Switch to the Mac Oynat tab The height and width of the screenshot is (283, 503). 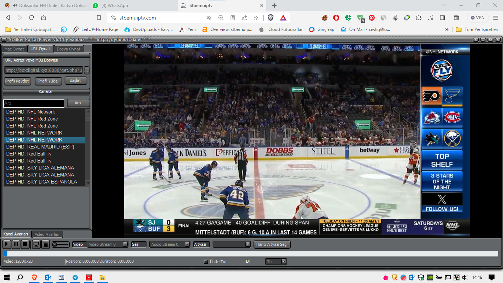[x=14, y=49]
